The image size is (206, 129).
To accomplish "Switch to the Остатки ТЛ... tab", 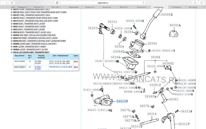I will 39,7.
